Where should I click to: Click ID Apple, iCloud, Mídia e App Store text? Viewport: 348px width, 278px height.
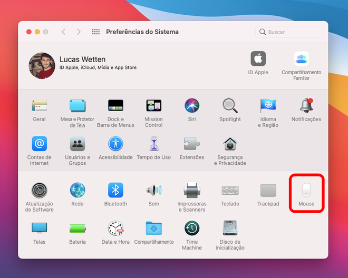tap(98, 67)
